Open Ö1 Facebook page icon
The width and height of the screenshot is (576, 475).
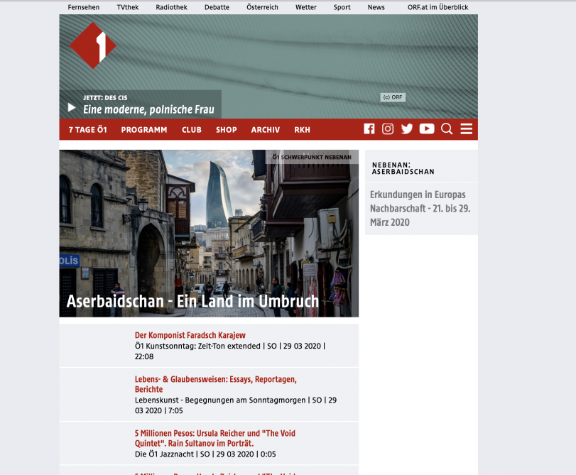[369, 129]
